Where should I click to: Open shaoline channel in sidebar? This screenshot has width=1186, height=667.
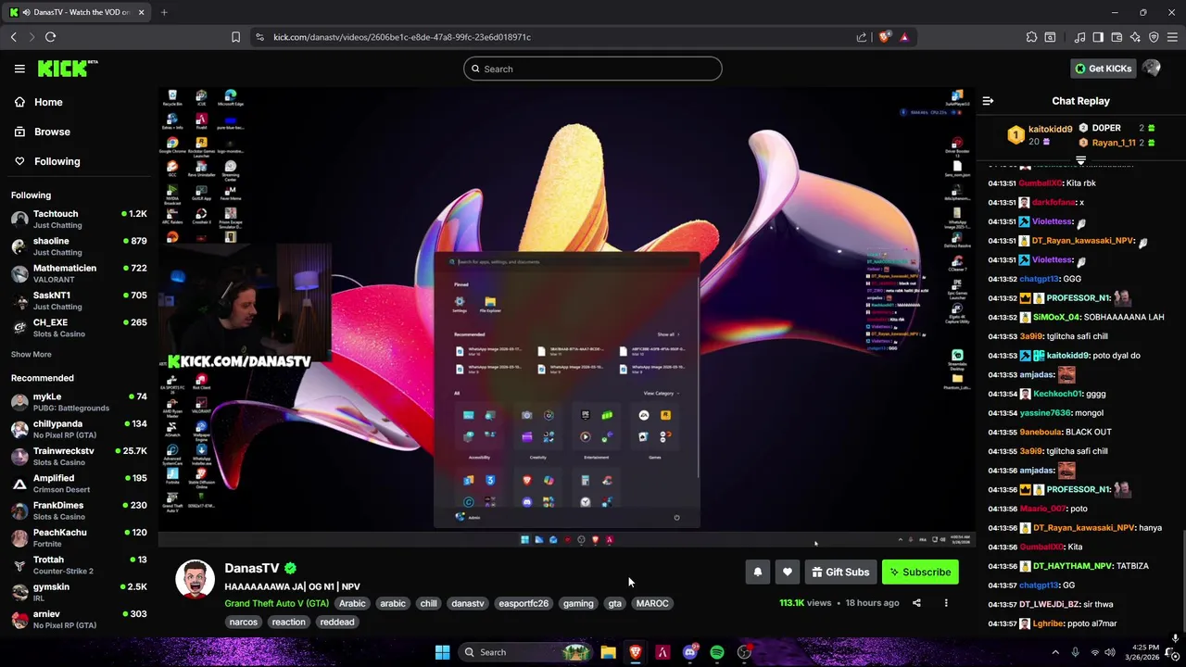[x=79, y=245]
